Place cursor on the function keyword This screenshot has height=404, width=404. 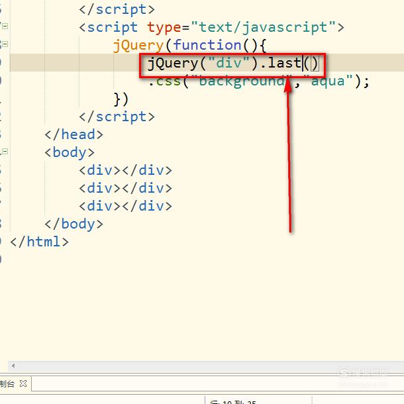coord(207,45)
